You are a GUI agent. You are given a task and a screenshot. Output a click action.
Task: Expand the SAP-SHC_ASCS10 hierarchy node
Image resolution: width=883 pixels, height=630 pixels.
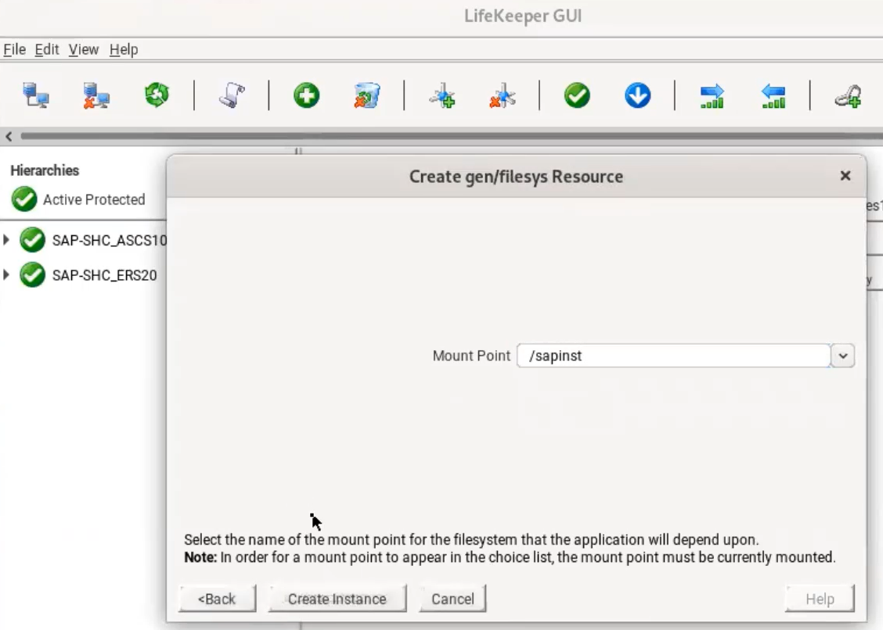point(6,240)
